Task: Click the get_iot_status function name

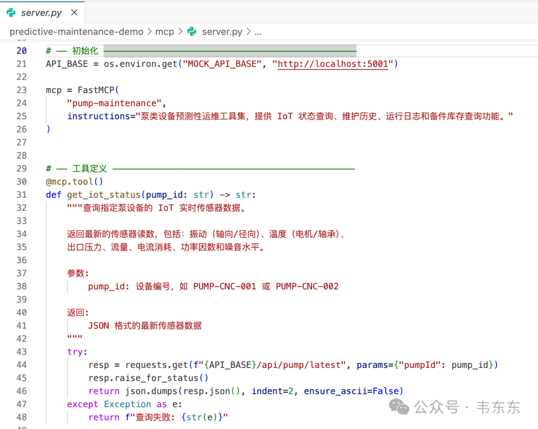Action: click(104, 195)
